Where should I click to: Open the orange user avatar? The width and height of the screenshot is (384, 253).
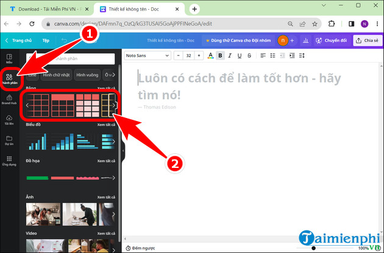283,40
